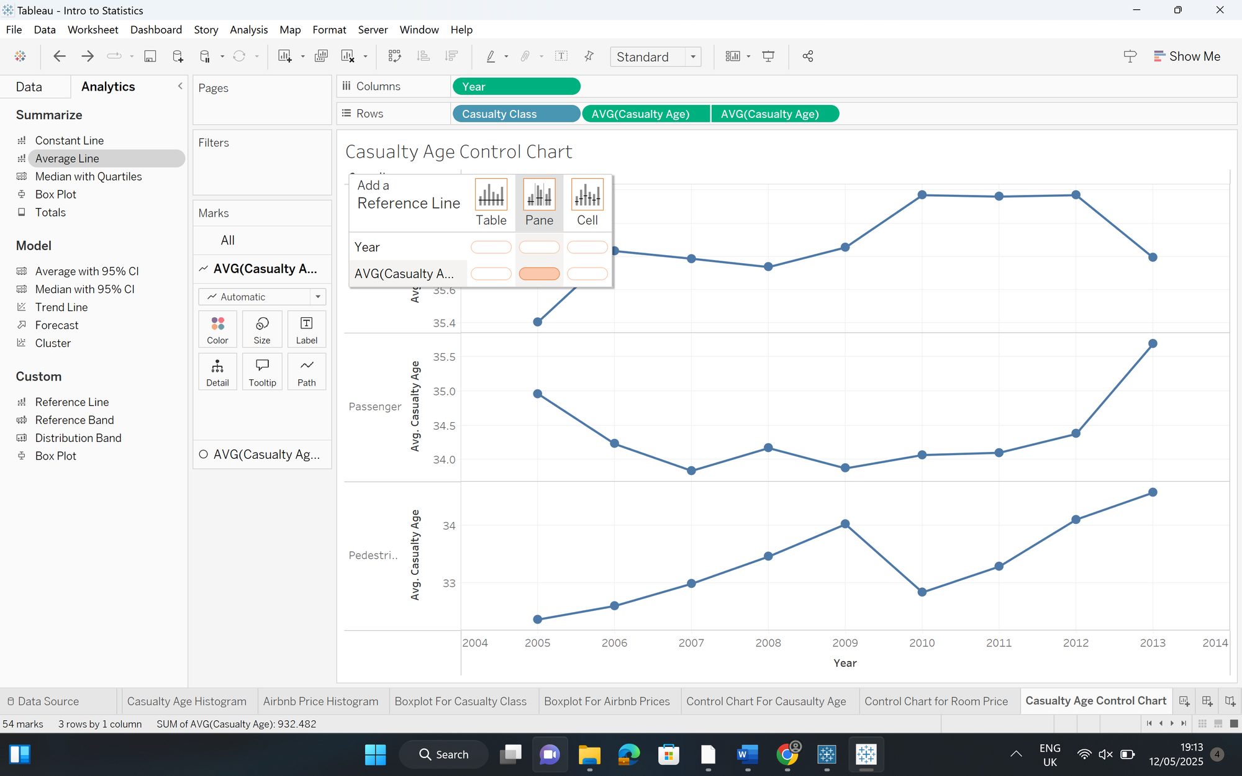This screenshot has width=1242, height=776.
Task: Open Tableau app in Windows taskbar
Action: pos(866,754)
